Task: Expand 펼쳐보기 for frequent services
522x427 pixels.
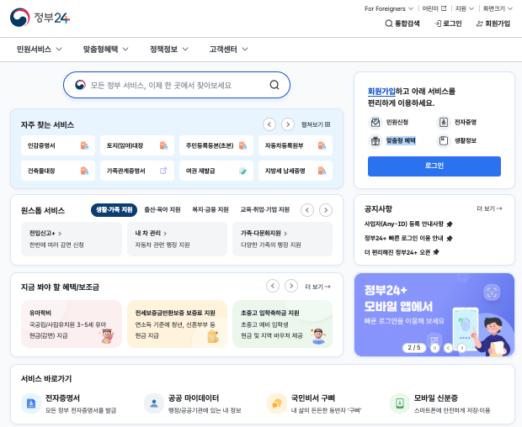Action: click(316, 124)
